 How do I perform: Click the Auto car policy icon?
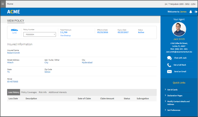(x=14, y=30)
